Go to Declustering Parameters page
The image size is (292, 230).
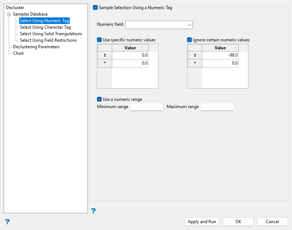[x=36, y=47]
